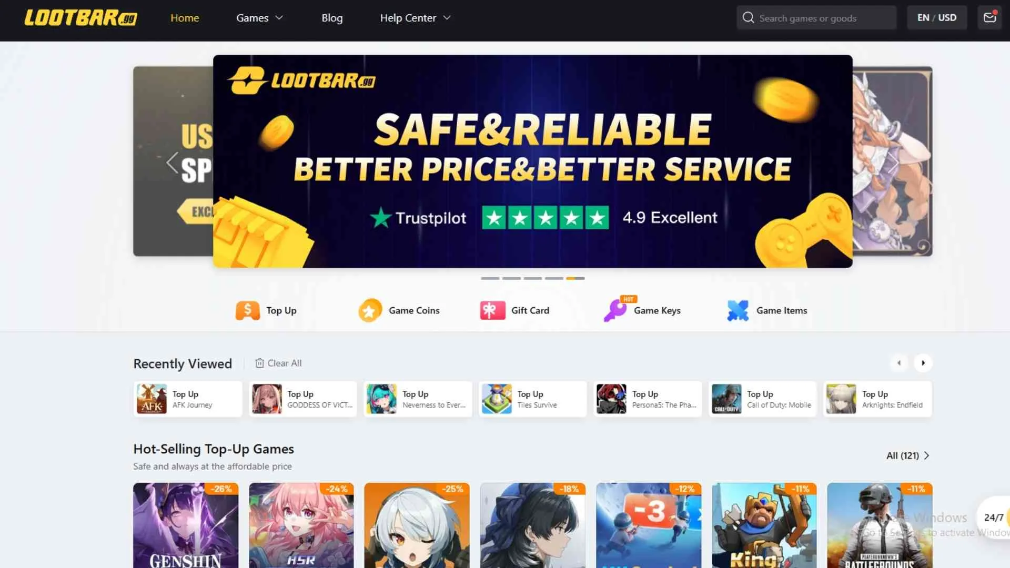Expand the Games dropdown menu
Screen dimensions: 1010x568
point(259,17)
